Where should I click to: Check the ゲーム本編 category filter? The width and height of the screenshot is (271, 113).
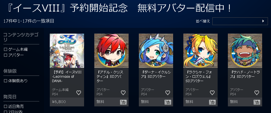click(6, 50)
